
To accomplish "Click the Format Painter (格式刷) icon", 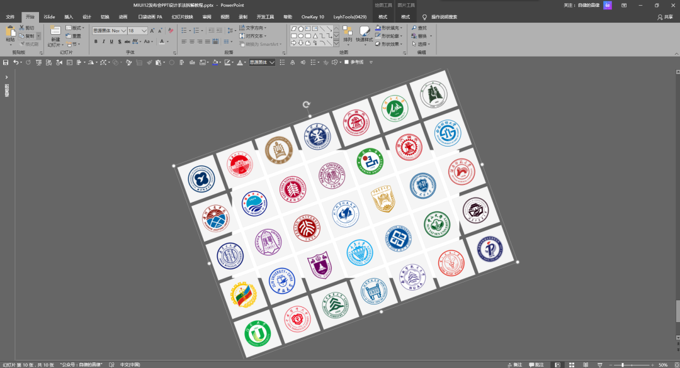I will point(21,44).
